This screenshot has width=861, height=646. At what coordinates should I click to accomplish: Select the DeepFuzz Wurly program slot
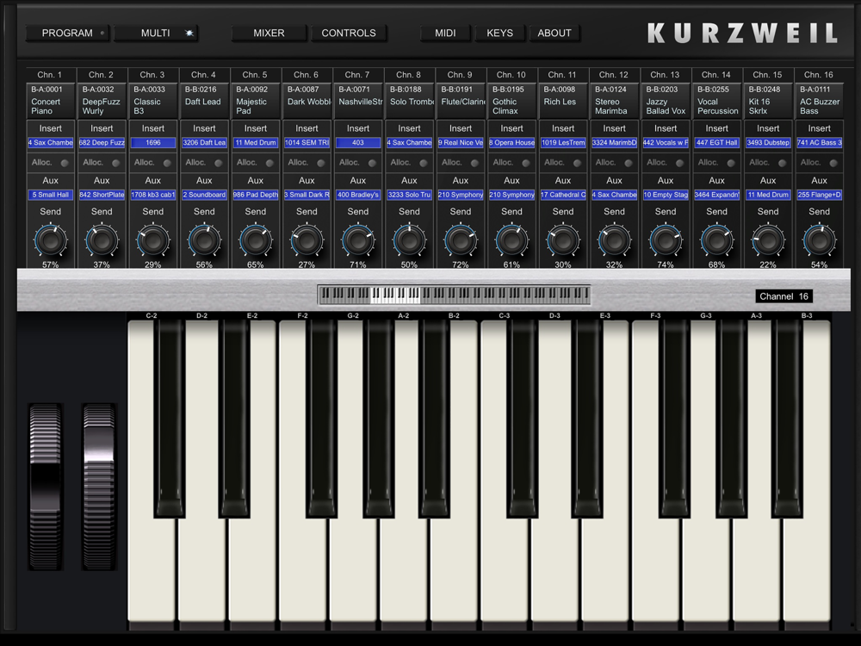pos(102,101)
